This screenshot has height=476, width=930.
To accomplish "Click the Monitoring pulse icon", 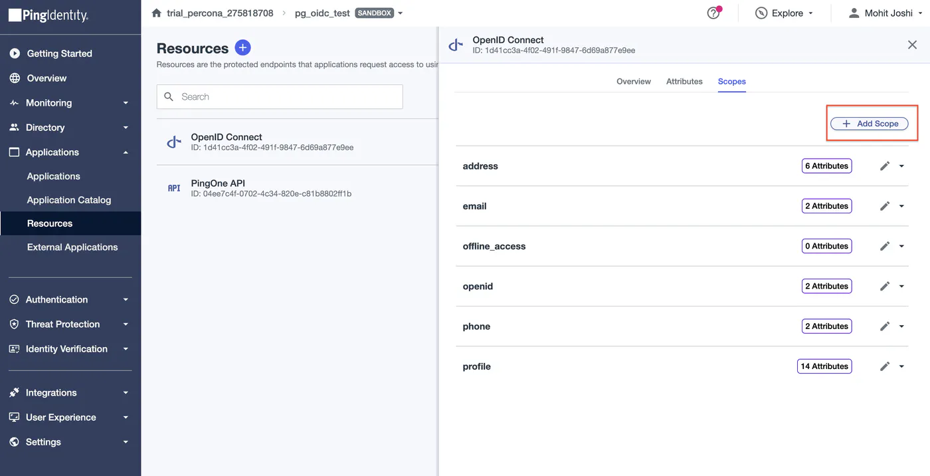I will coord(15,103).
